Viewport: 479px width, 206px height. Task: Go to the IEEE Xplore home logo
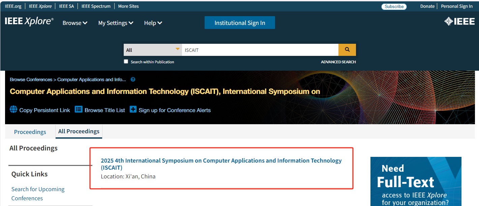tap(29, 22)
